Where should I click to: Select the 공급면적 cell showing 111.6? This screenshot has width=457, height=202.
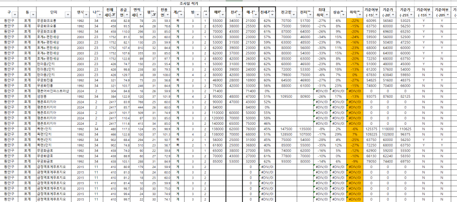pyautogui.click(x=124, y=123)
